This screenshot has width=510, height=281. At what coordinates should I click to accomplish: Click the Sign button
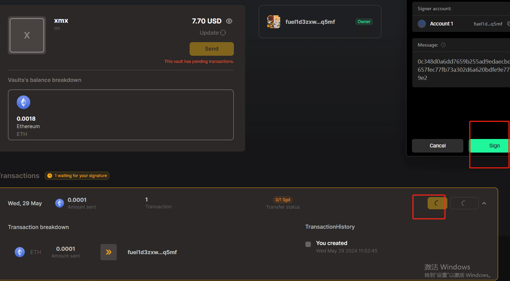point(489,146)
